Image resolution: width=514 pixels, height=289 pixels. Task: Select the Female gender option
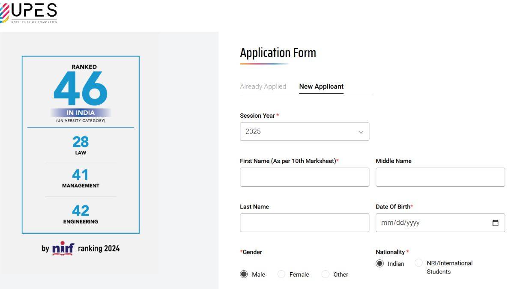point(281,274)
